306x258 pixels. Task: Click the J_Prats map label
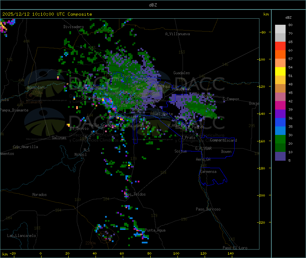coord(188,138)
